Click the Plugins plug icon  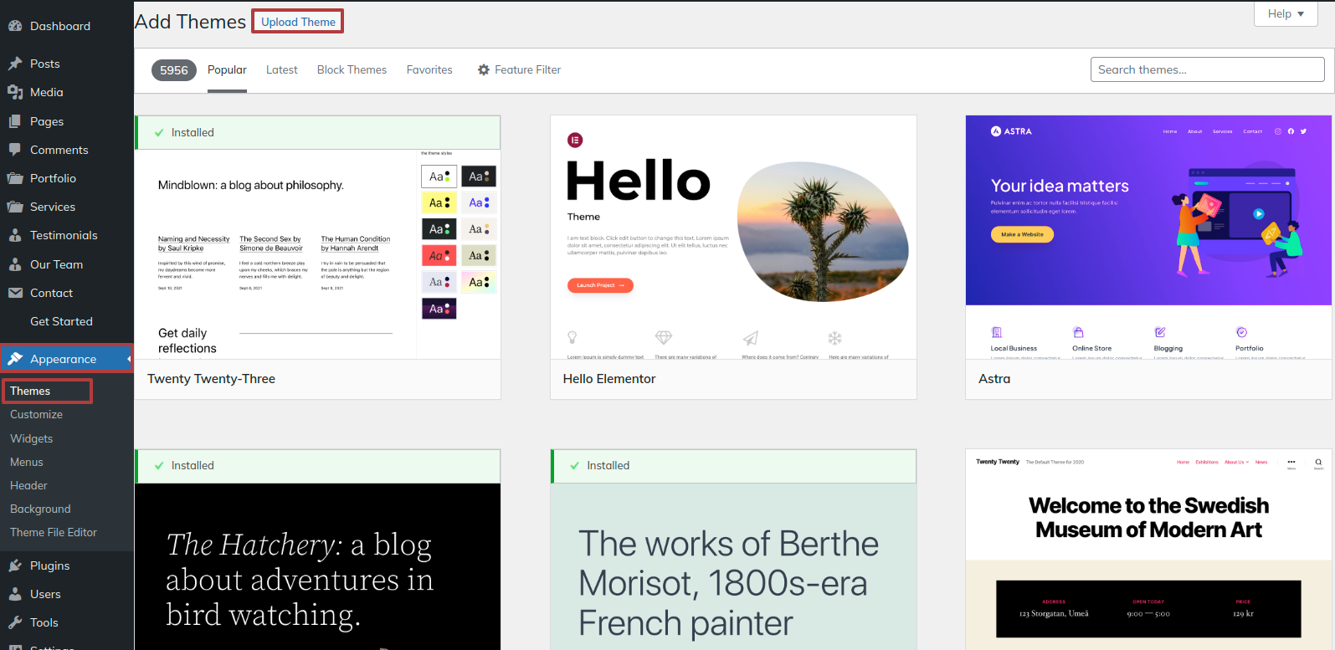coord(15,566)
